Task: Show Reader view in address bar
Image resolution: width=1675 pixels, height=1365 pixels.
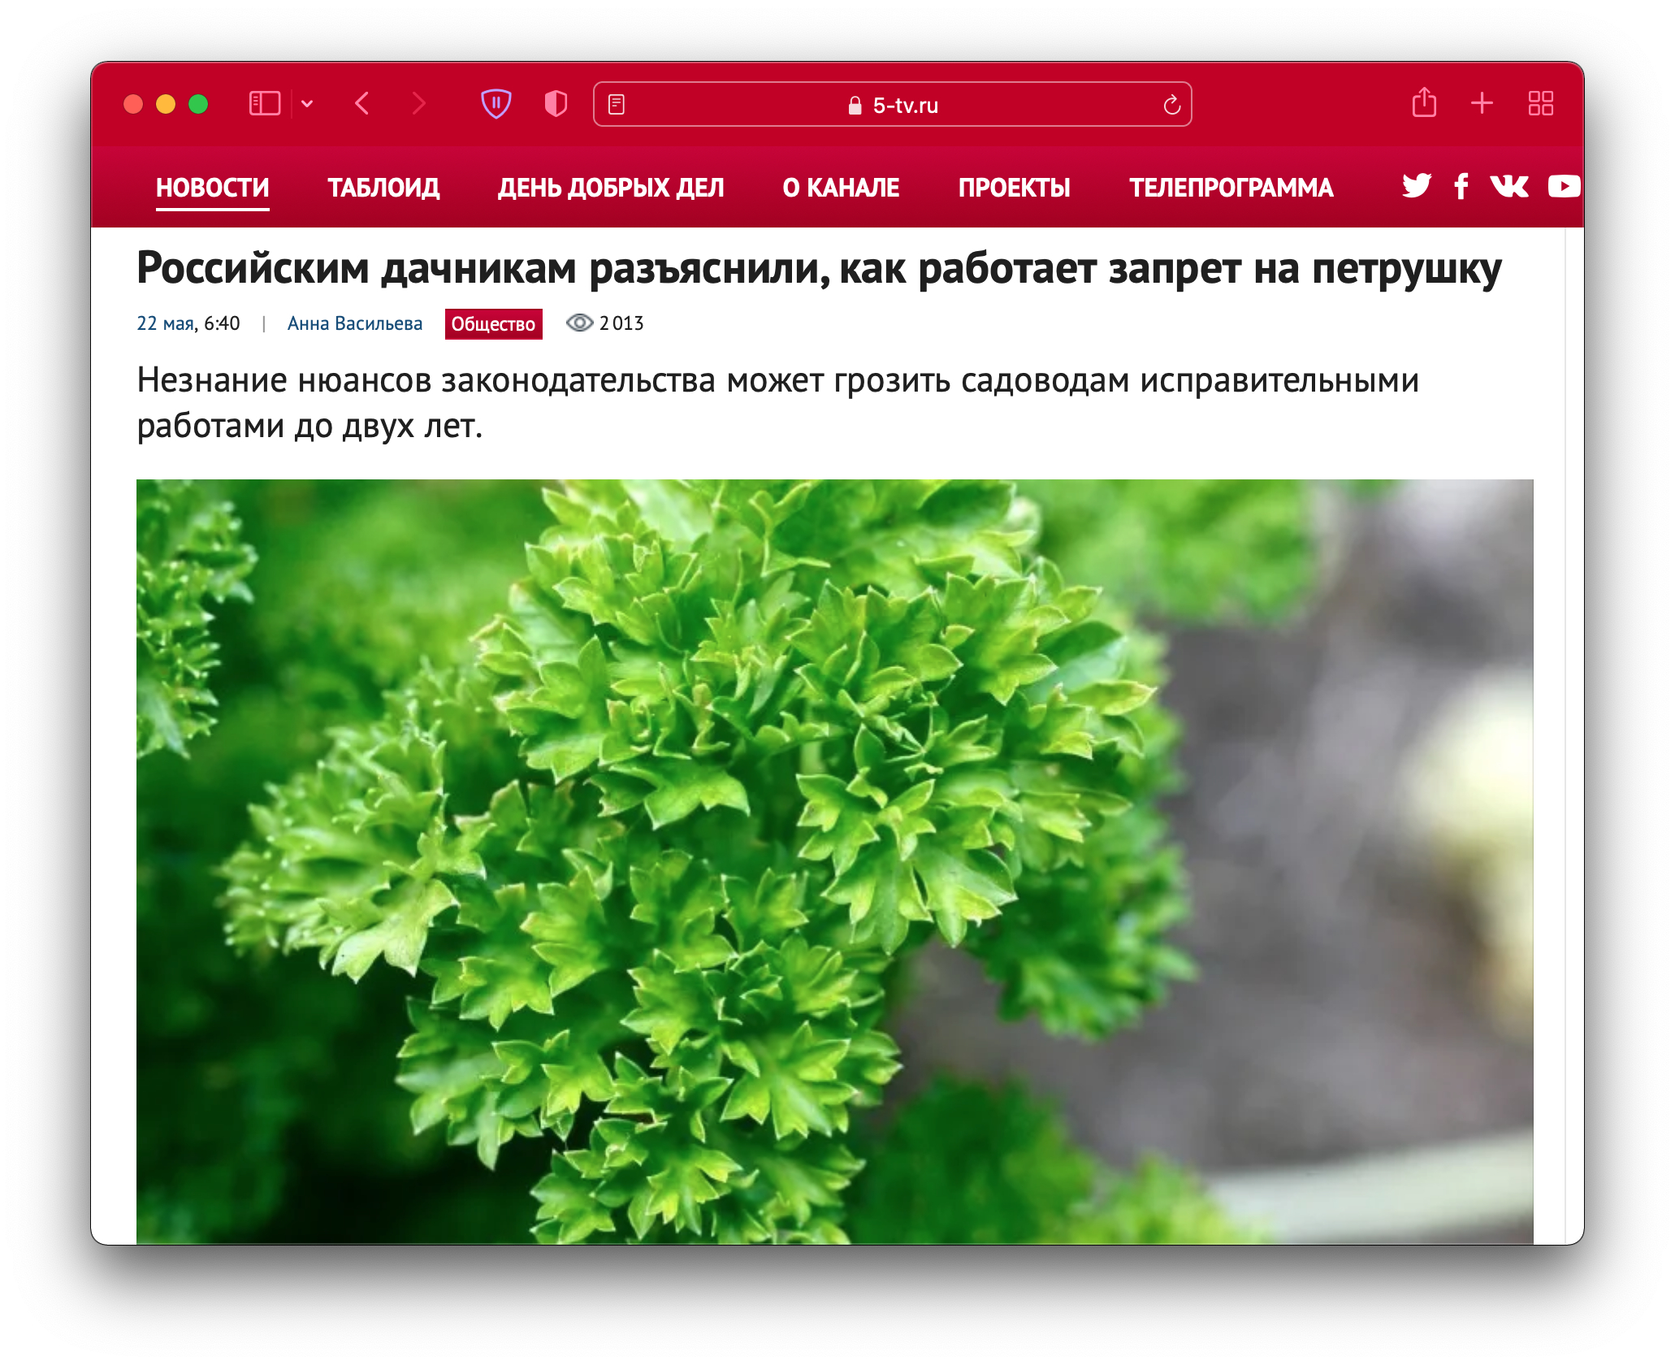Action: click(617, 105)
